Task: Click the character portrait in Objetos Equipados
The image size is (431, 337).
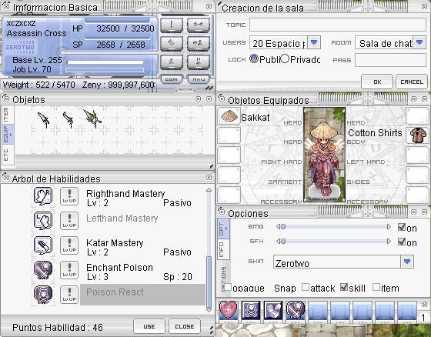Action: point(324,155)
